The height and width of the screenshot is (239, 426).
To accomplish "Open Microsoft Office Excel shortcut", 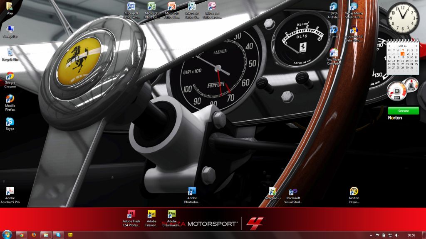I will click(x=151, y=10).
